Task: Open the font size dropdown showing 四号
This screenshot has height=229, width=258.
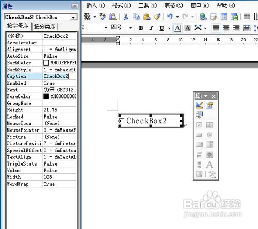Action: click(130, 28)
